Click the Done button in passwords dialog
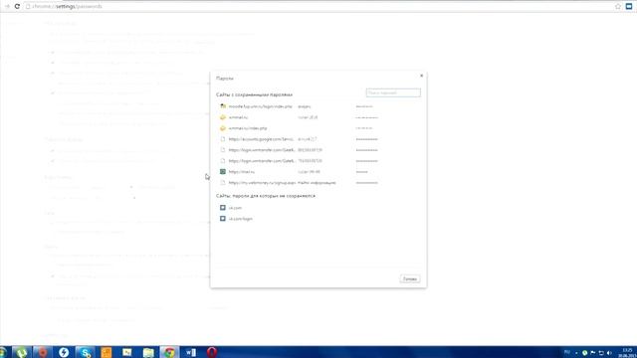 (x=409, y=278)
